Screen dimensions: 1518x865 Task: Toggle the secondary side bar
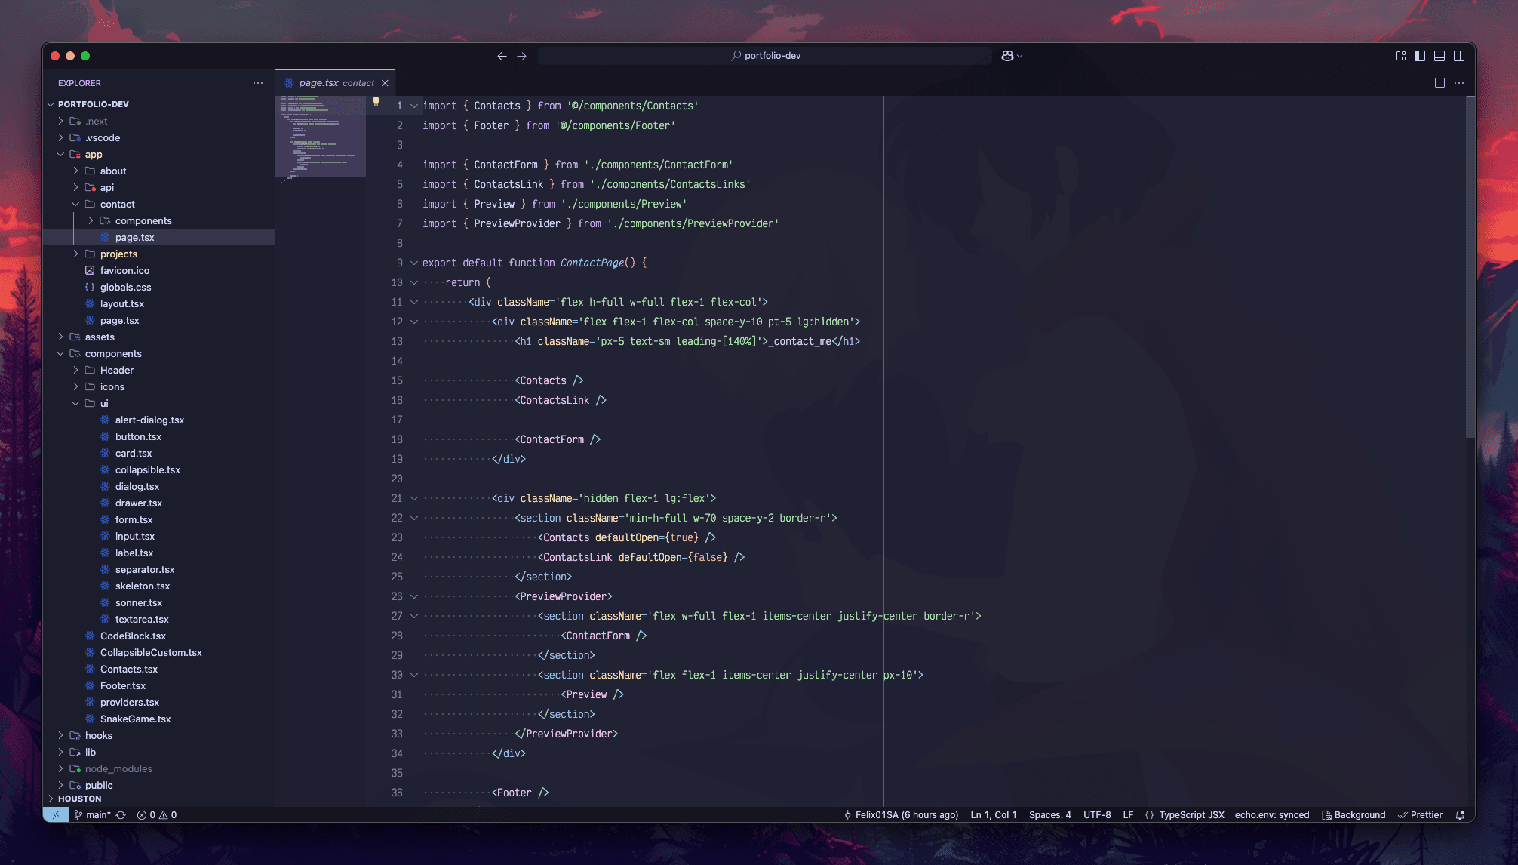click(1459, 56)
